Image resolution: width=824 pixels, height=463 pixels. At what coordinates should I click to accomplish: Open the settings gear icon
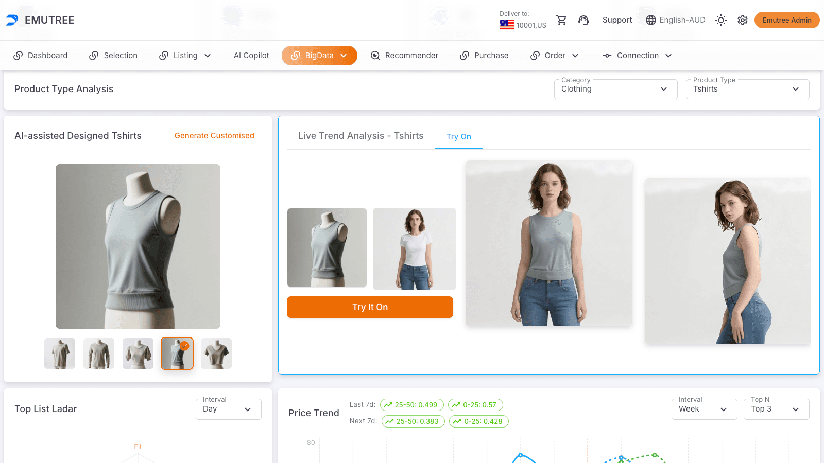[x=742, y=20]
